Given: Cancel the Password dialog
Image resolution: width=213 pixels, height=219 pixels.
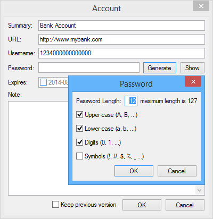Looking at the screenshot, I should click(x=177, y=171).
